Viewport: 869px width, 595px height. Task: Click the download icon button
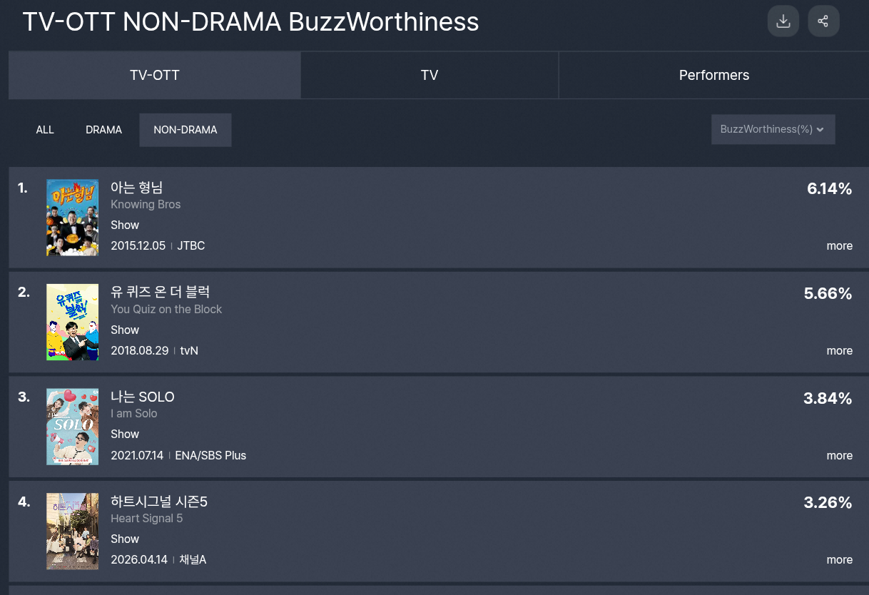click(783, 21)
